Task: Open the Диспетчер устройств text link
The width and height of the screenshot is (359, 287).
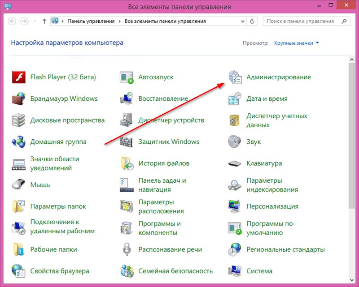Action: 171,120
